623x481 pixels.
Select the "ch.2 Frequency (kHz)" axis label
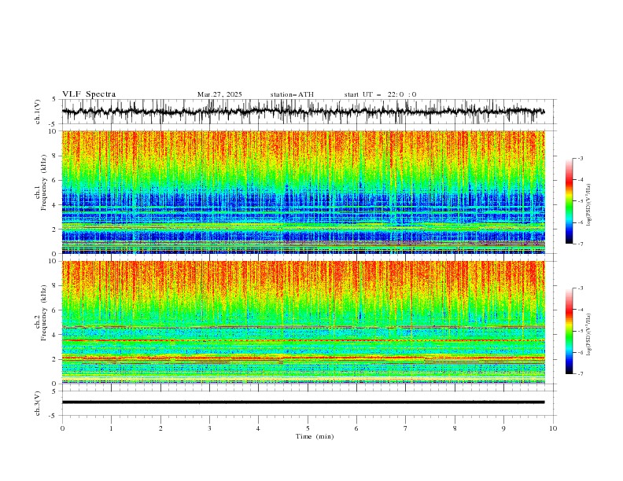pyautogui.click(x=41, y=312)
